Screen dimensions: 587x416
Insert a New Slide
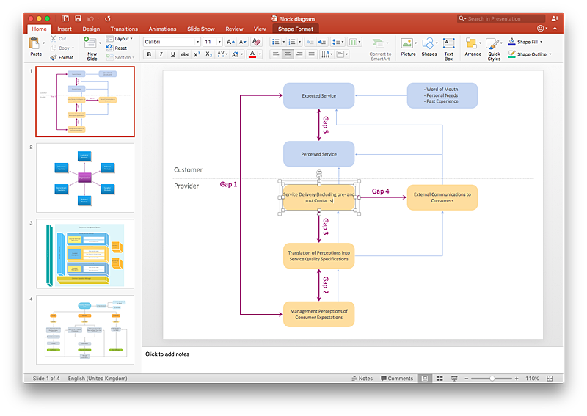[91, 48]
